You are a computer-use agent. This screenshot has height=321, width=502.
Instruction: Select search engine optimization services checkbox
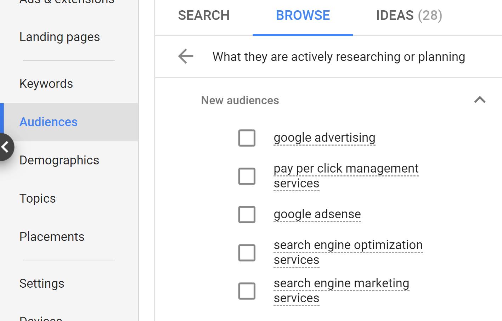coord(247,253)
